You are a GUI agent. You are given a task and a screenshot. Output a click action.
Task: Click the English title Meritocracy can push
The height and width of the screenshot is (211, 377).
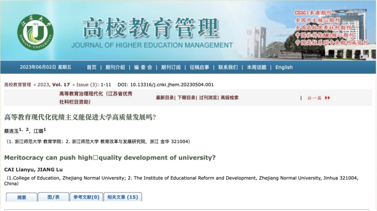(x=110, y=158)
